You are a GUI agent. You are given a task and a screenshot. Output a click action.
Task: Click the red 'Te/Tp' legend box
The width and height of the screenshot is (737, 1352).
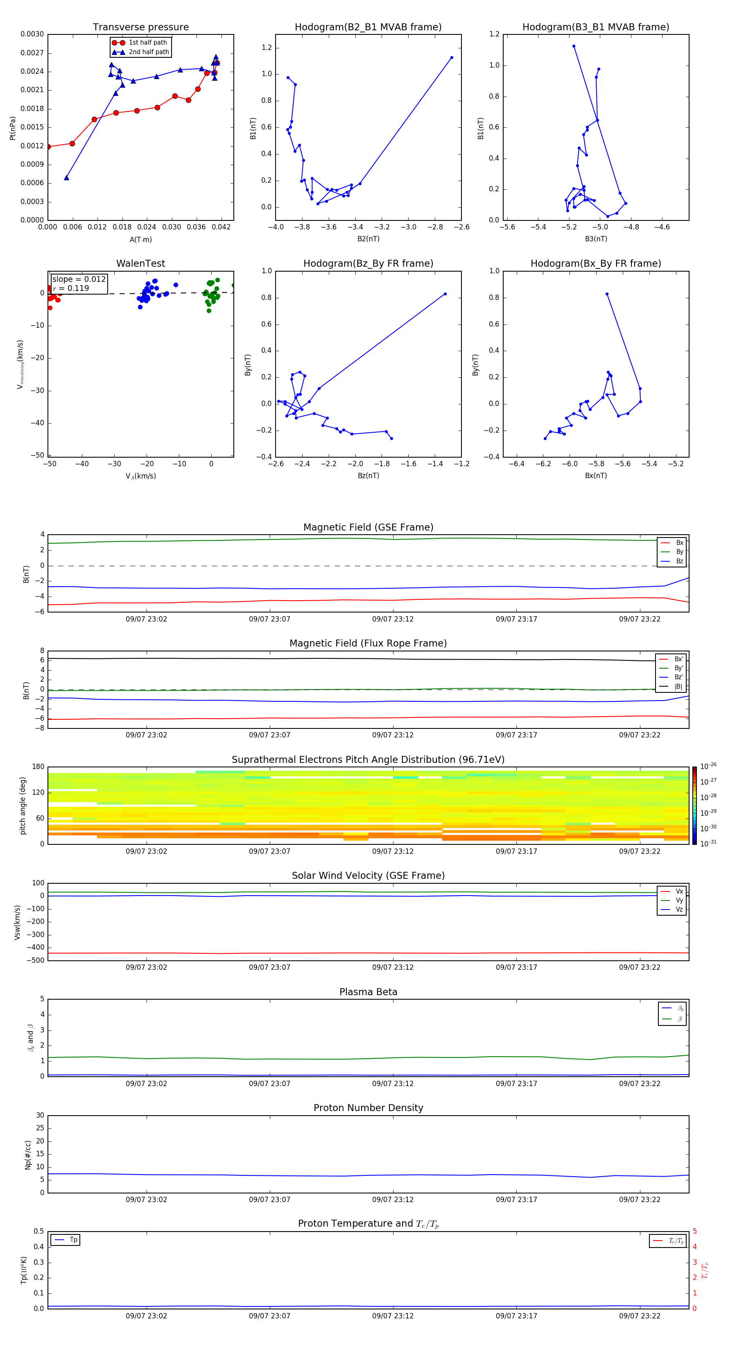[668, 1241]
